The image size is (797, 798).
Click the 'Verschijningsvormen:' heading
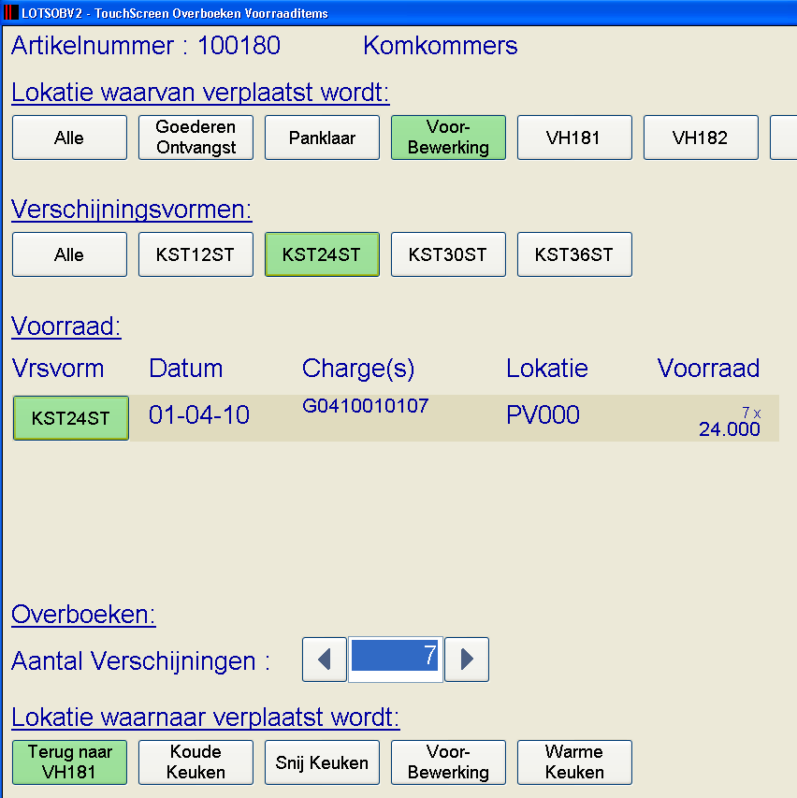(131, 210)
